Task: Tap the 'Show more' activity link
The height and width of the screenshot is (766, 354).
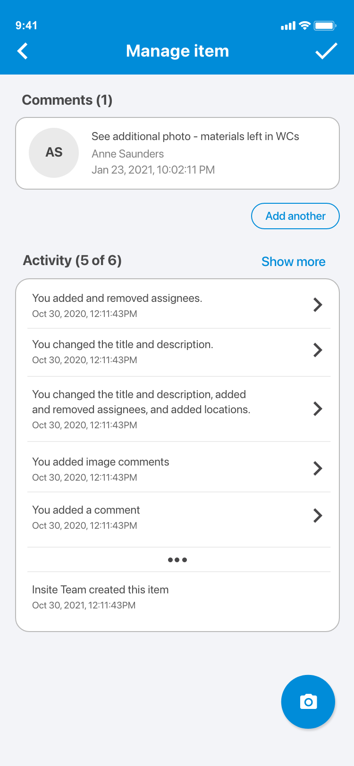Action: 293,262
